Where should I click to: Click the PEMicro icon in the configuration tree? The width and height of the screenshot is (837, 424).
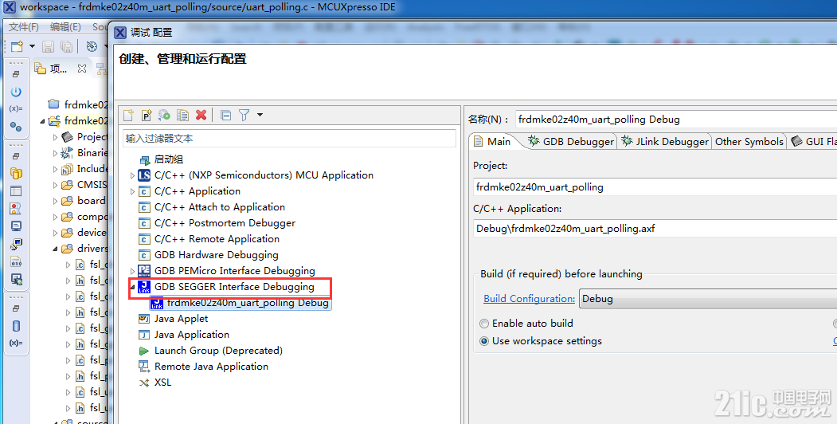click(144, 271)
